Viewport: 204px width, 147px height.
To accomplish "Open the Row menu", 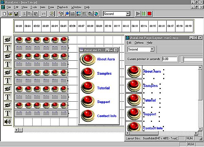I will tap(51, 7).
